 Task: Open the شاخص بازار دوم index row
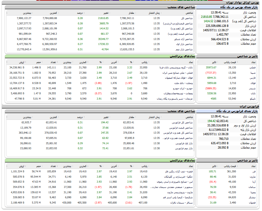pos(100,49)
